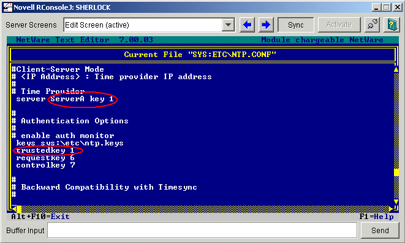Click the 'server ServerA key 1' line
Viewport: 405px width, 243px height.
coord(65,99)
